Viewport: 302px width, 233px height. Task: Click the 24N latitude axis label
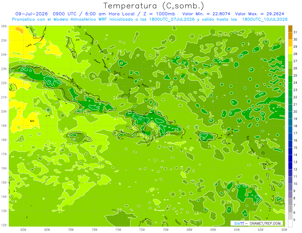pyautogui.click(x=4, y=55)
